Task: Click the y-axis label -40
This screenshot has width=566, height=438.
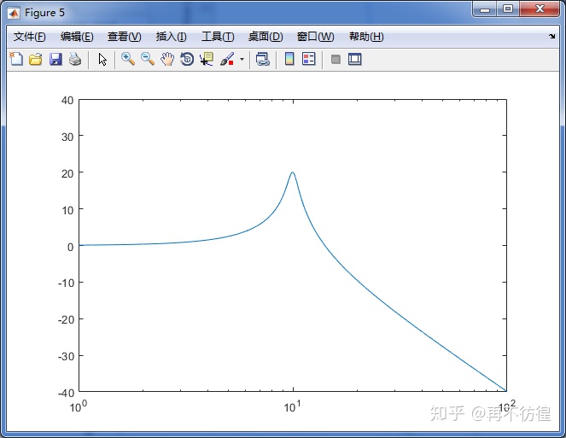Action: [x=66, y=393]
